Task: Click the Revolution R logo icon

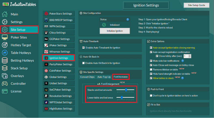Action: pos(46,96)
